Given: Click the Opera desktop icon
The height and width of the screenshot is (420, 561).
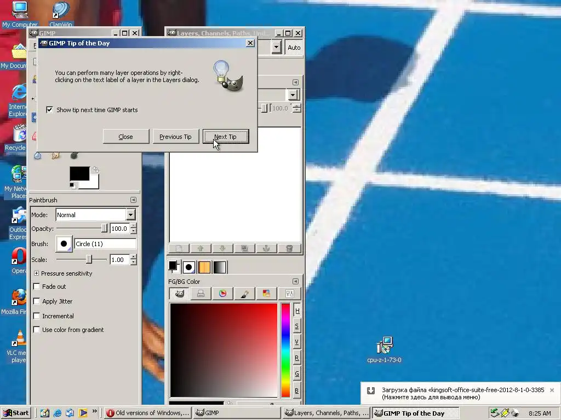Looking at the screenshot, I should (x=19, y=261).
